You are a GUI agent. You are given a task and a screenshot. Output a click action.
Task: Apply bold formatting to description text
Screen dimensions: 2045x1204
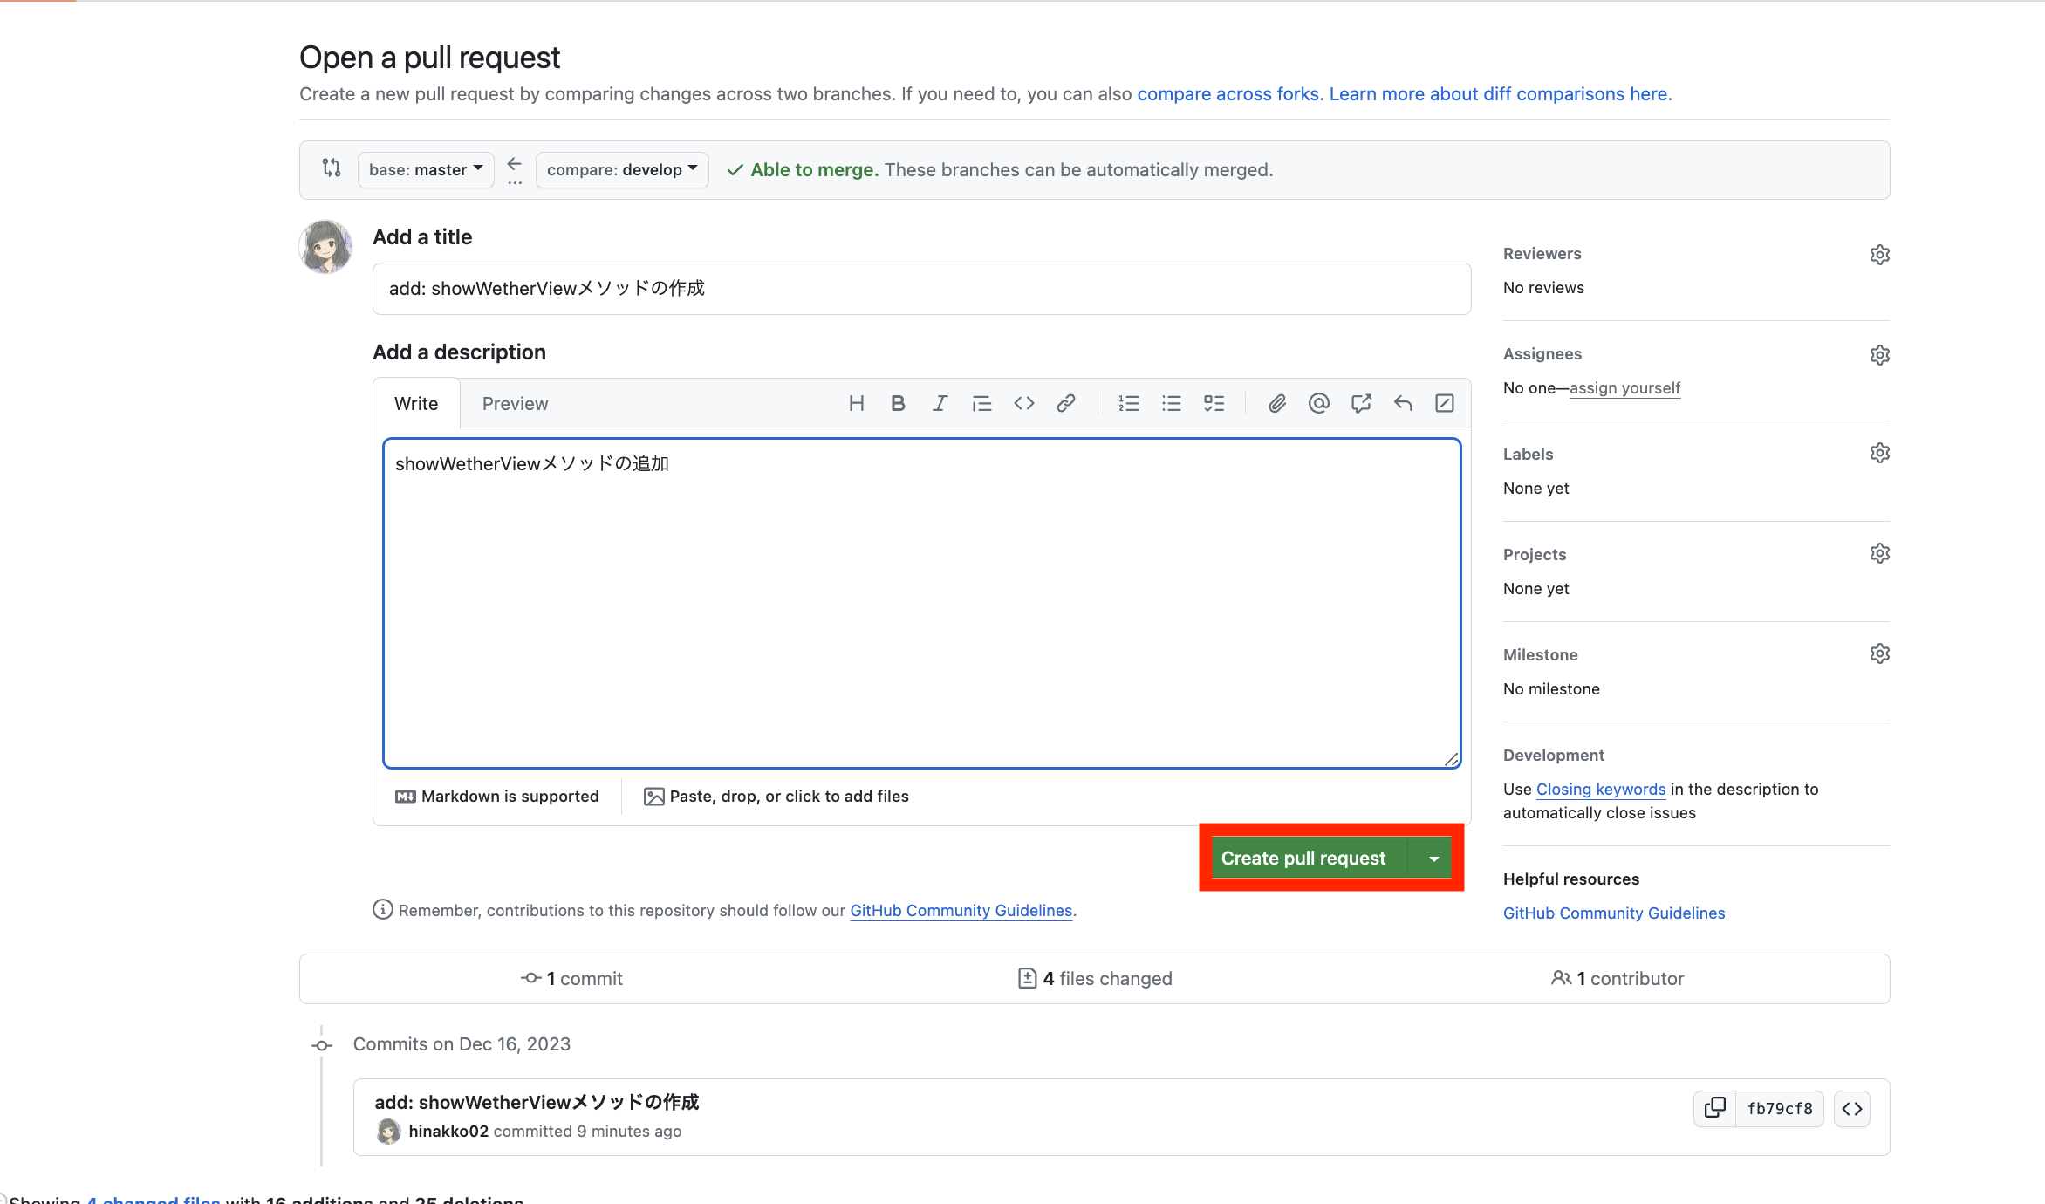pyautogui.click(x=898, y=403)
